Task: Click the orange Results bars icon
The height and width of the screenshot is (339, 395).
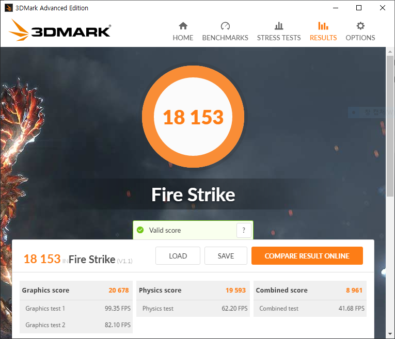Action: tap(323, 26)
